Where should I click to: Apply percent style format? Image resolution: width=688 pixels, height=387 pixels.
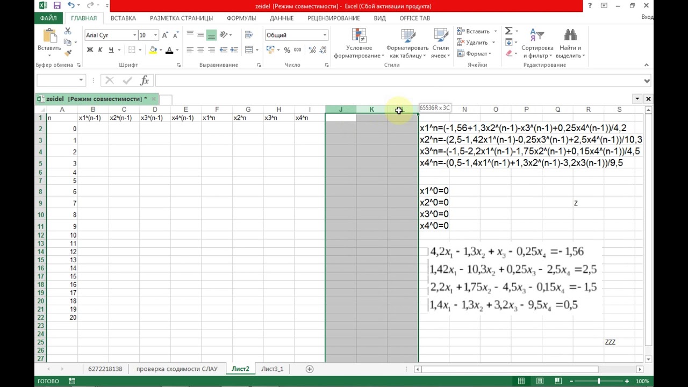point(287,50)
